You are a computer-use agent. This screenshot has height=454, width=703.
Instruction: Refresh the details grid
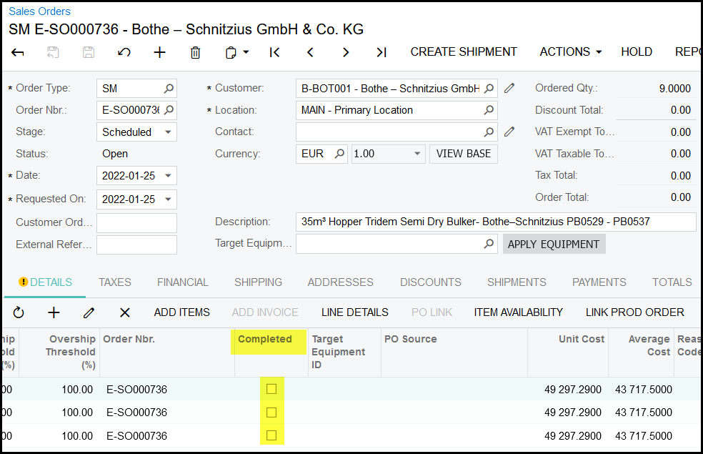(x=19, y=312)
